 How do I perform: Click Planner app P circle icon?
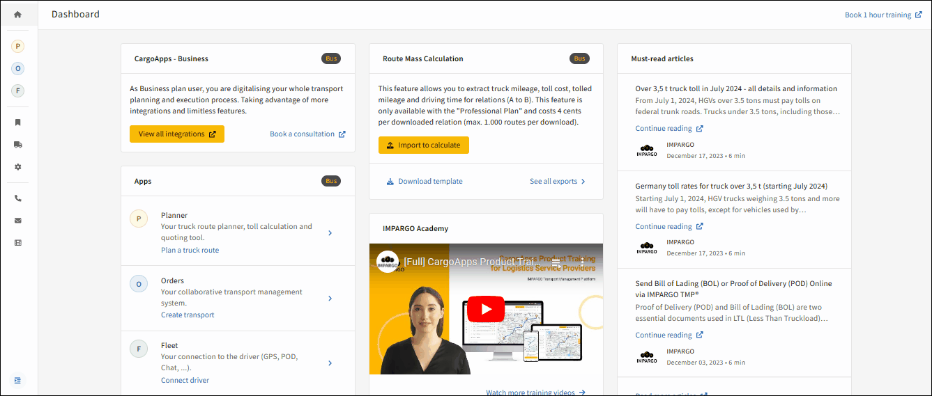click(x=139, y=219)
